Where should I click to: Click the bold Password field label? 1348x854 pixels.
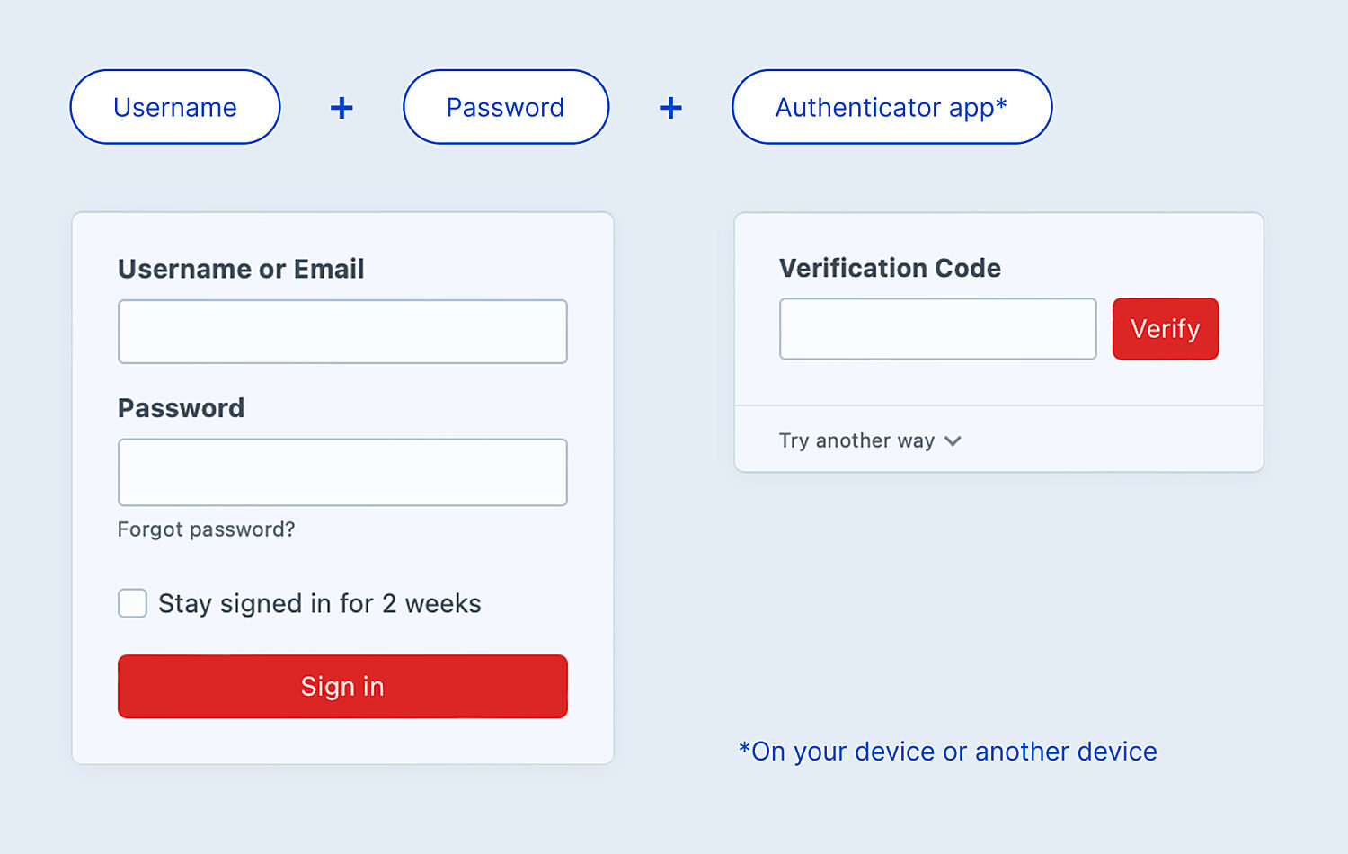(181, 408)
